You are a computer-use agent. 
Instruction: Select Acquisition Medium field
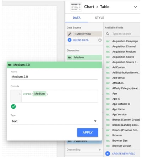pyautogui.click(x=124, y=52)
